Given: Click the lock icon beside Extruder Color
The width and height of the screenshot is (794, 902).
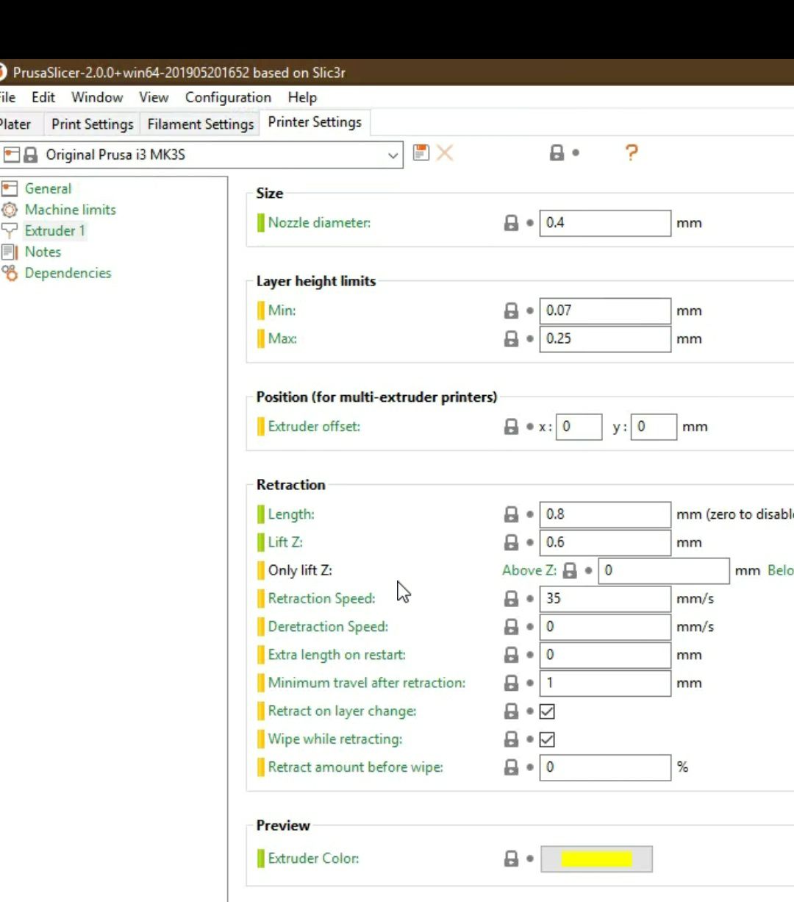Looking at the screenshot, I should pyautogui.click(x=511, y=859).
